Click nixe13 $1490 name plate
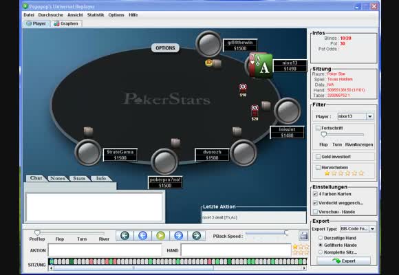The image size is (399, 275). point(290,65)
